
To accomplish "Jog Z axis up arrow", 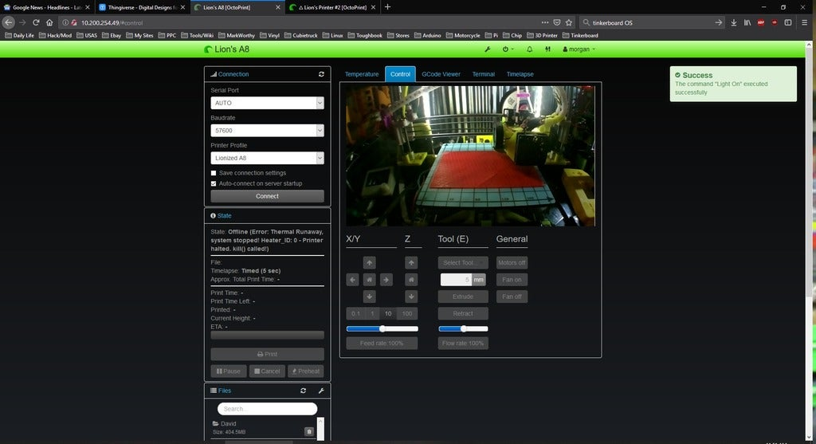I will [411, 262].
